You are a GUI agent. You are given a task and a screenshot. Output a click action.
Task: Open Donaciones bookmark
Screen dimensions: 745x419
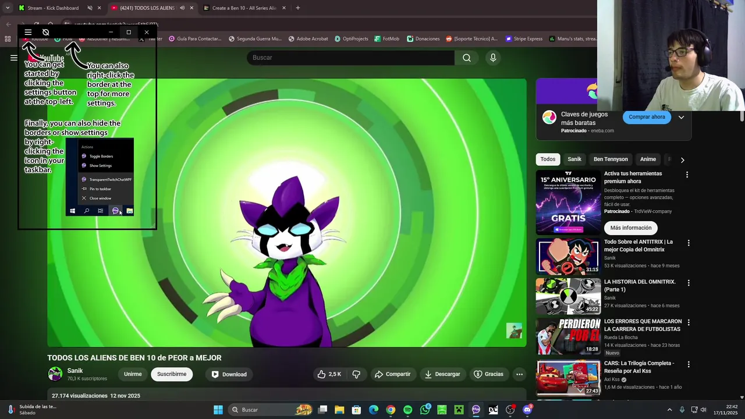coord(423,39)
